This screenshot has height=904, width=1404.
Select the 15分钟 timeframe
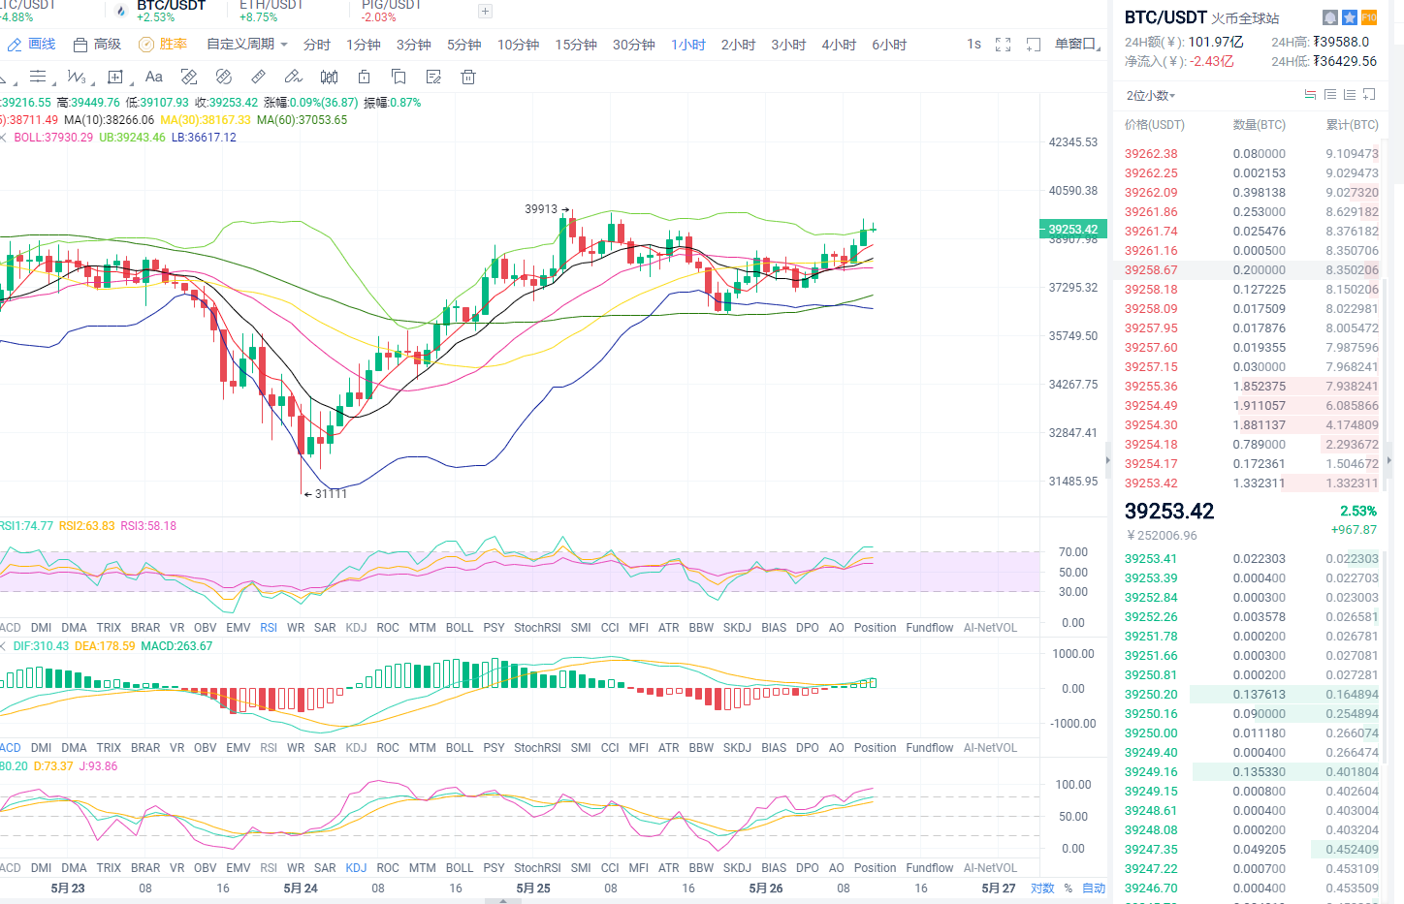(x=576, y=45)
